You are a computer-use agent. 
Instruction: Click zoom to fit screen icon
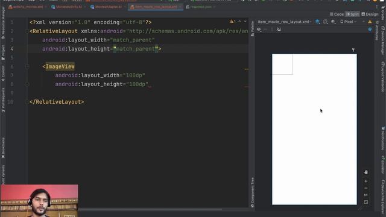(366, 202)
